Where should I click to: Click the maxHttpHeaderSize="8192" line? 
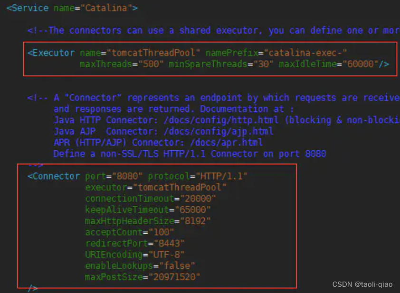tap(148, 221)
